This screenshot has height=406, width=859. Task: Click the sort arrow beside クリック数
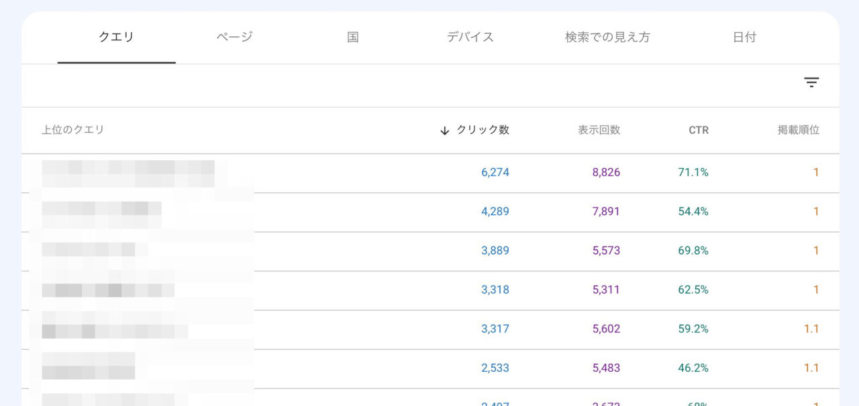tap(444, 131)
